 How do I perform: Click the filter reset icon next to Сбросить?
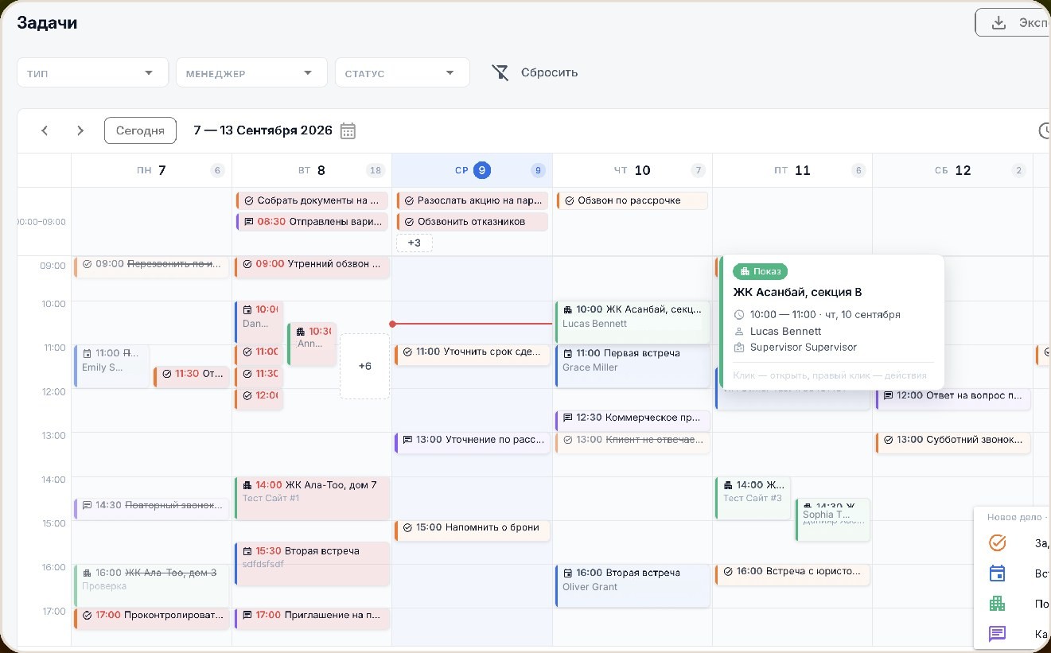(500, 72)
